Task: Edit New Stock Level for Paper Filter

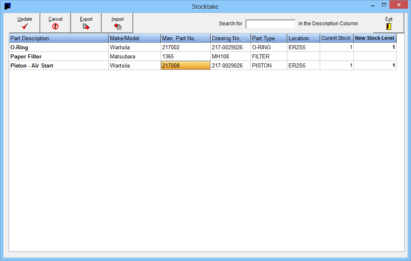Action: [375, 56]
